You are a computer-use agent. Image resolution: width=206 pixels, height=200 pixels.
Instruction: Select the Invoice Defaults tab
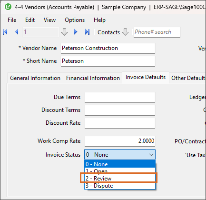pos(146,77)
